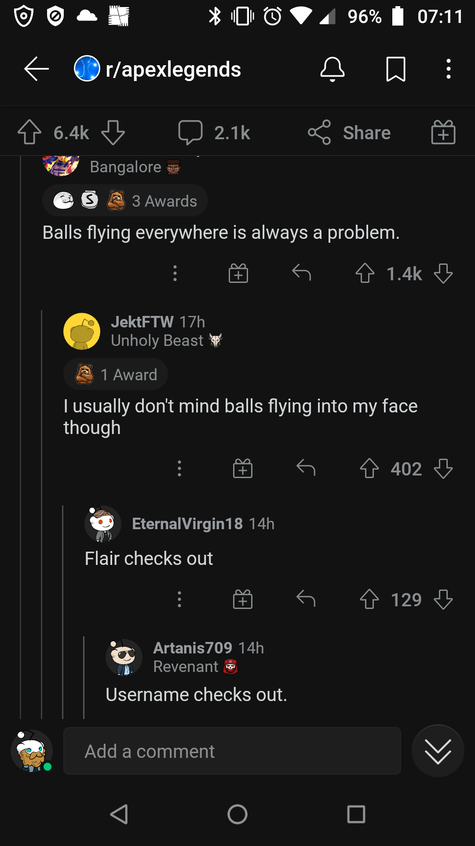Upvote EternalVirgin18's comment
This screenshot has height=846, width=475.
(x=369, y=599)
